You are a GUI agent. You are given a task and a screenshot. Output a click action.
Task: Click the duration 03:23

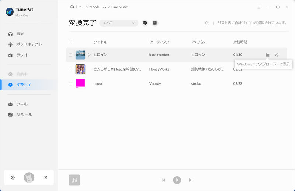pos(238,84)
